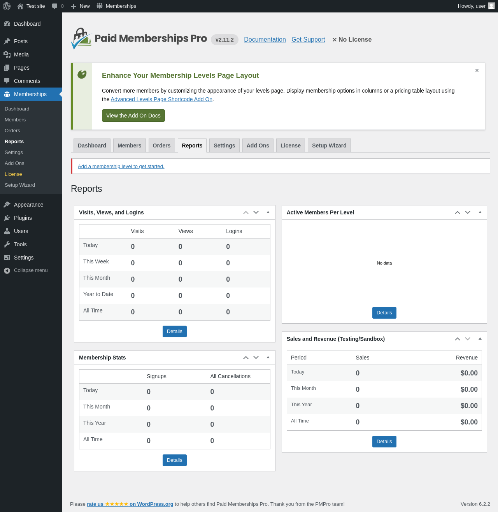The width and height of the screenshot is (498, 512).
Task: Open Plugins plug icon in sidebar
Action: pyautogui.click(x=7, y=218)
